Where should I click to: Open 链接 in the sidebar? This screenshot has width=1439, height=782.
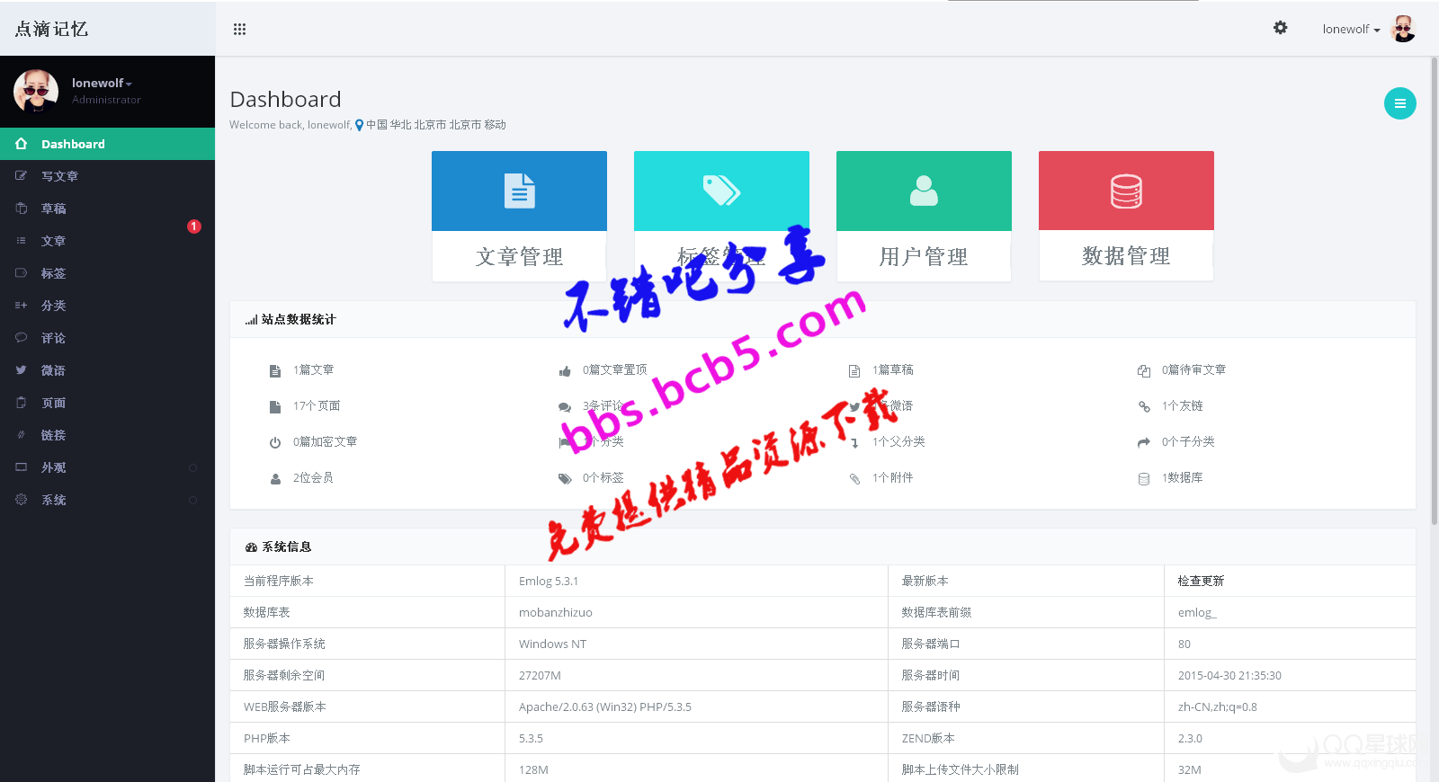(x=107, y=435)
